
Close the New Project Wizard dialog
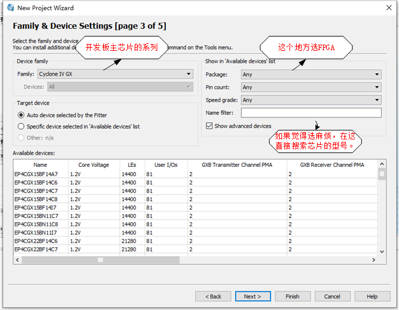(389, 8)
